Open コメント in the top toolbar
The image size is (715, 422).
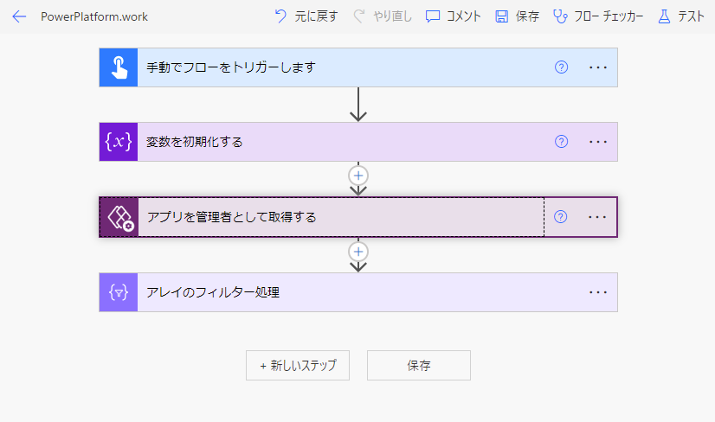453,16
